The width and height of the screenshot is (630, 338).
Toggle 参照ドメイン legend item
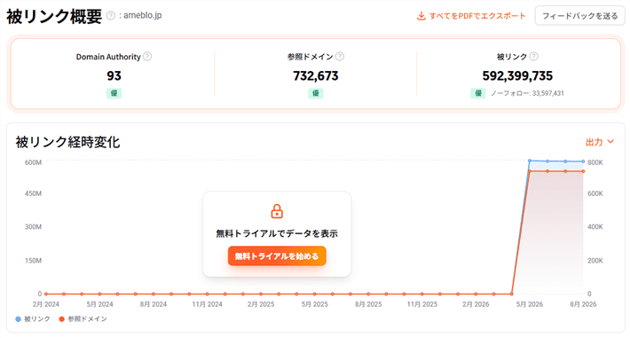(x=83, y=319)
